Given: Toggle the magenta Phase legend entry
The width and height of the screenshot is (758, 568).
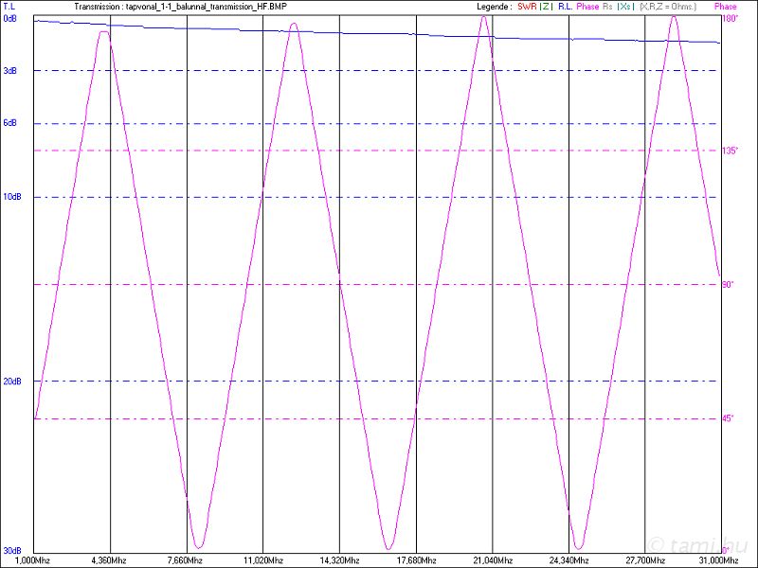Looking at the screenshot, I should [587, 7].
